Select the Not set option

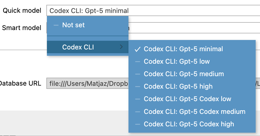point(73,25)
